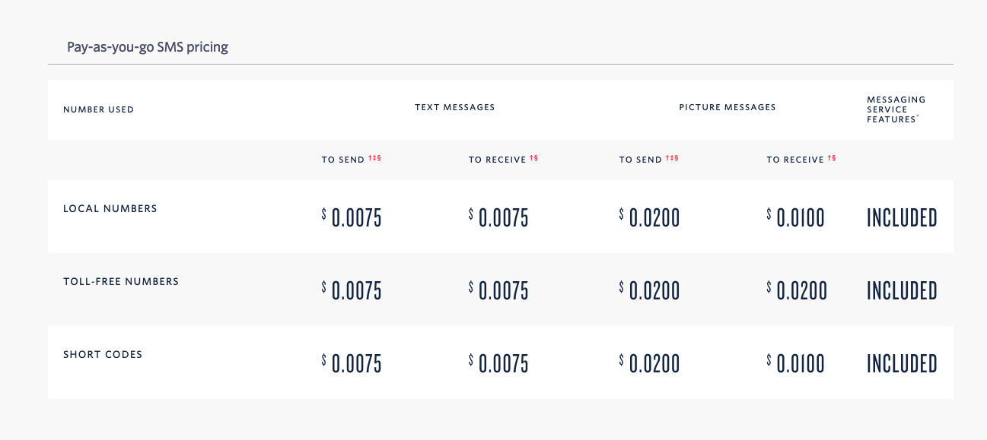This screenshot has width=987, height=440.
Task: Click footnote symbols beside Picture Messages To Send
Action: (672, 159)
